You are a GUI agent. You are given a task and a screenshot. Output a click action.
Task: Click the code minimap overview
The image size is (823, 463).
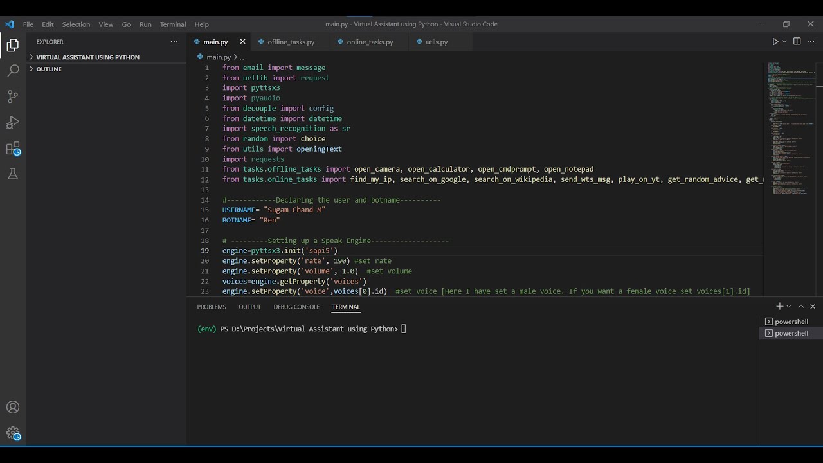pos(791,129)
